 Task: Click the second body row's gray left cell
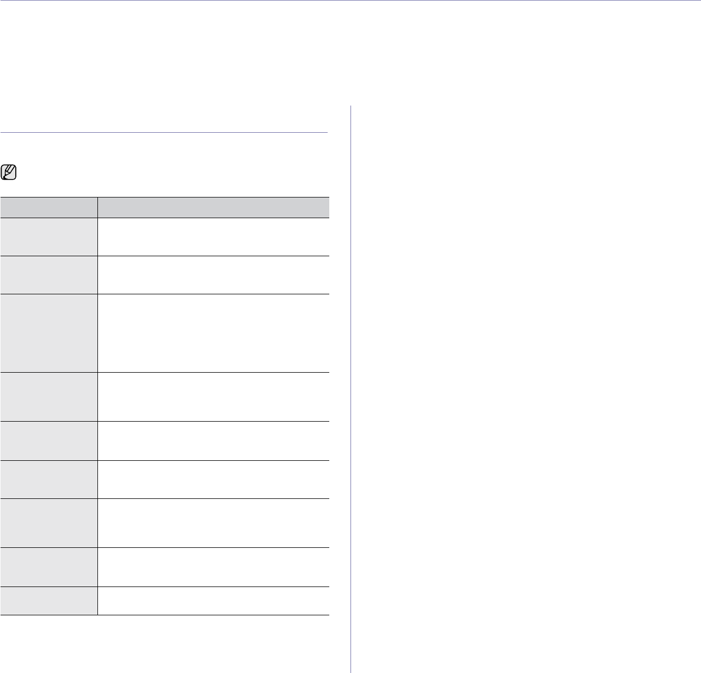point(49,275)
